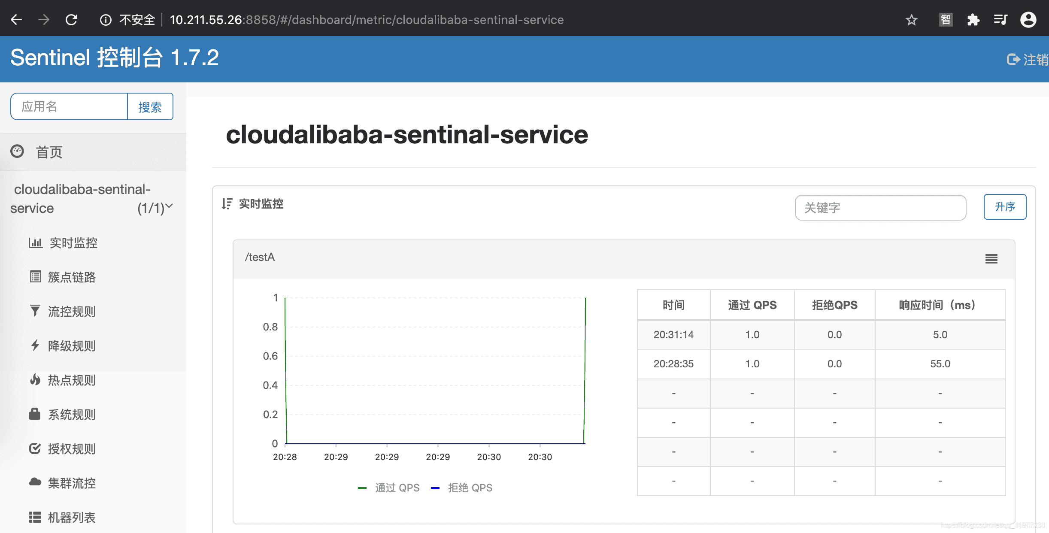Click the 注销 logout icon
The image size is (1049, 533).
(1013, 59)
